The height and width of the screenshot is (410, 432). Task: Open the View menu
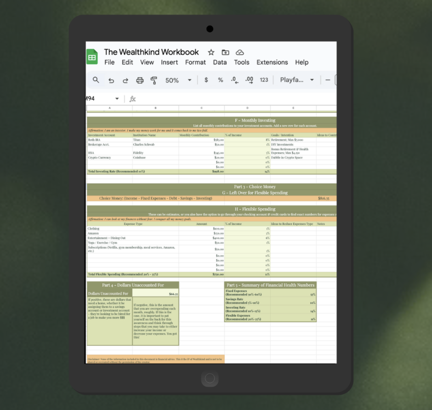[147, 62]
